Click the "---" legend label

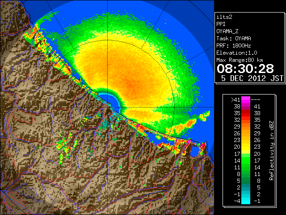pos(256,99)
